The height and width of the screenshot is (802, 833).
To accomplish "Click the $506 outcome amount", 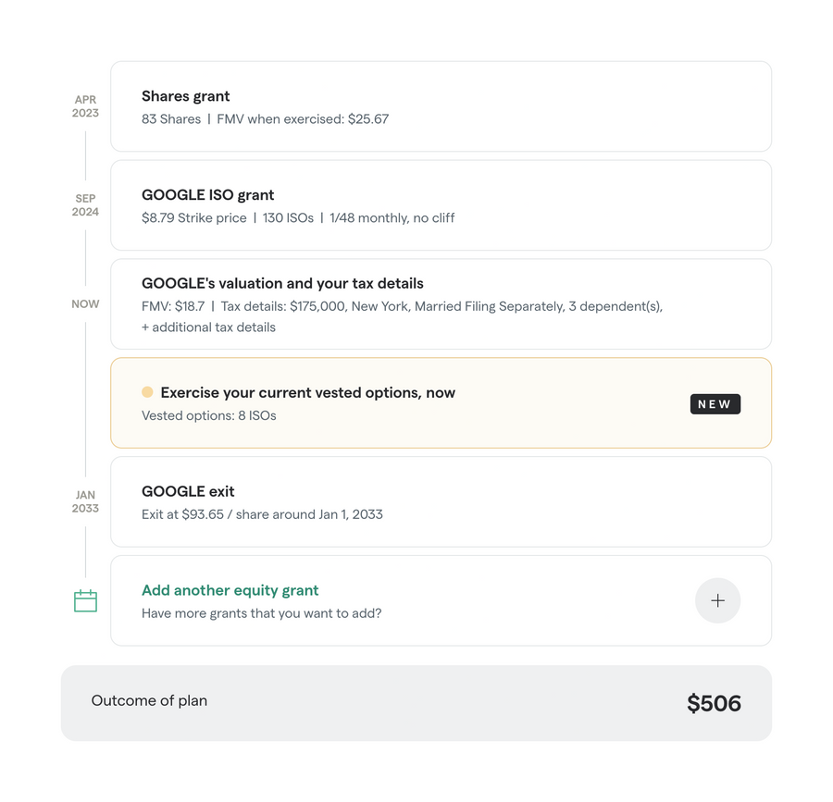I will pyautogui.click(x=714, y=703).
